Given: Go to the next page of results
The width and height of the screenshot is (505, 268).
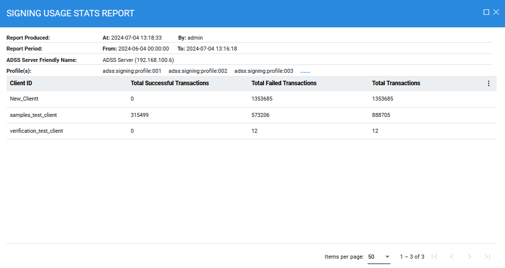Looking at the screenshot, I should [469, 257].
